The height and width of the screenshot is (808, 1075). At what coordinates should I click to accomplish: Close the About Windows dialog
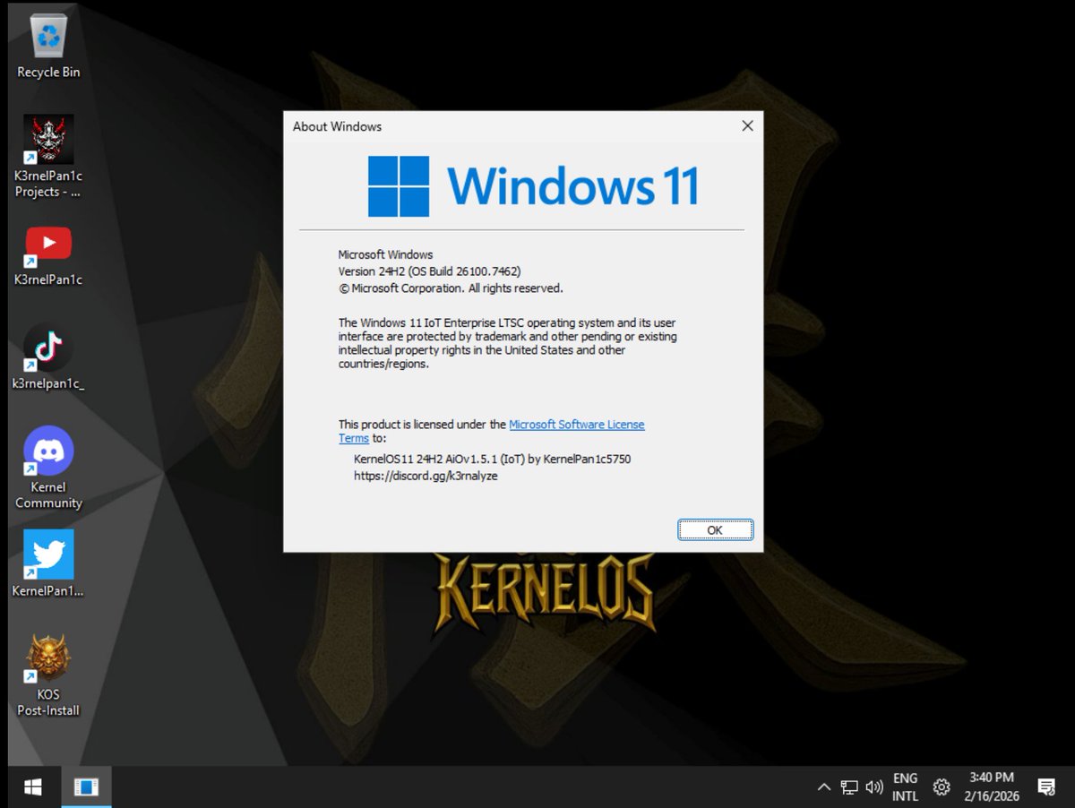(x=747, y=126)
